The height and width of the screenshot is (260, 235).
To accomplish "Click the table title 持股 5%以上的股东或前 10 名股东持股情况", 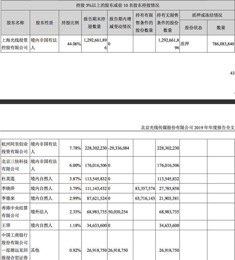I will [117, 5].
